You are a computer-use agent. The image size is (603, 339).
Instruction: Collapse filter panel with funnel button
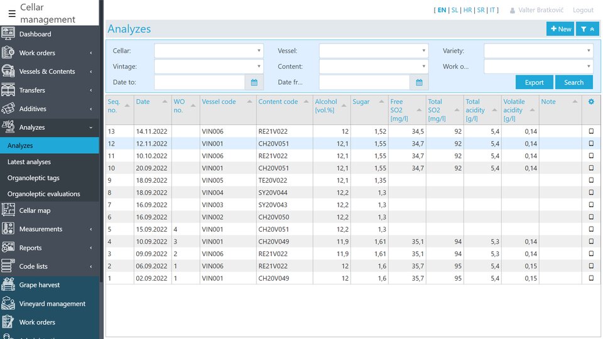click(587, 29)
